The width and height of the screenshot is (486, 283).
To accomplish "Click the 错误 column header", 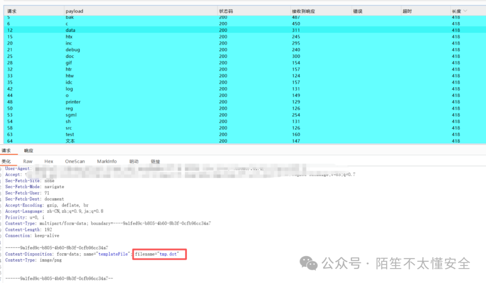I will click(x=358, y=11).
